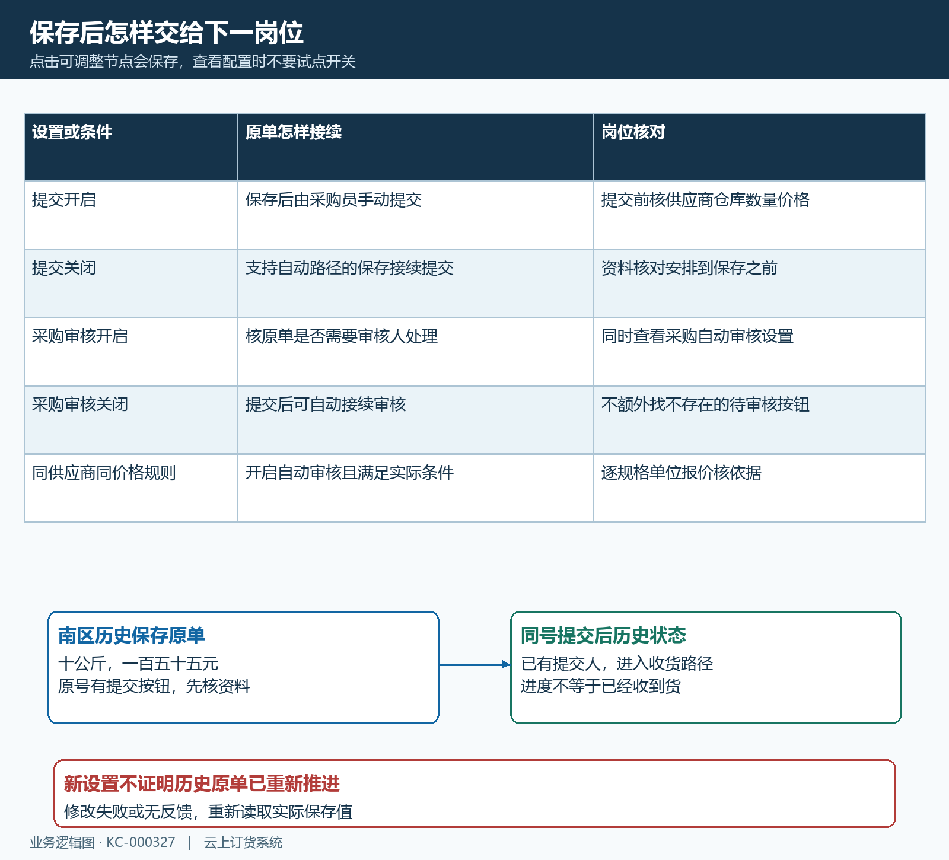
Task: Click the red heading 新设置不证明历史原单已重新推进
Action: [202, 783]
